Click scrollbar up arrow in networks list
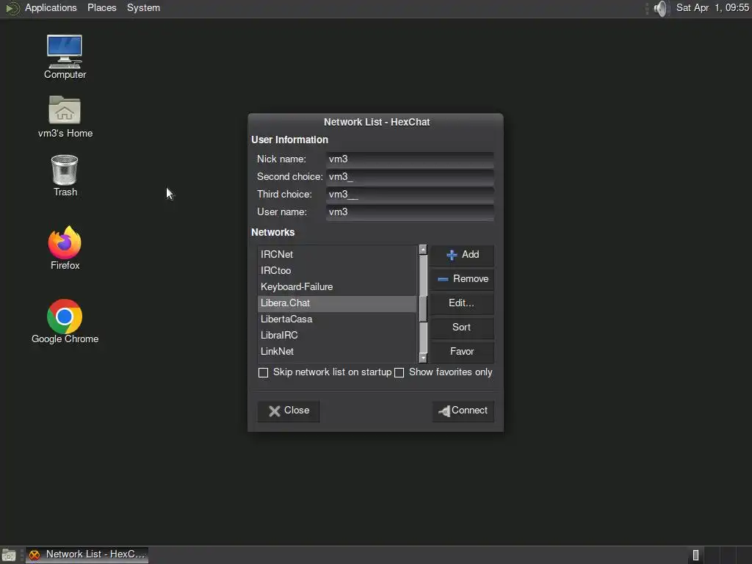This screenshot has height=564, width=752. [x=423, y=250]
